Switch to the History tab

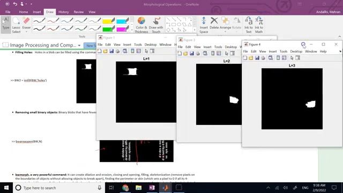(x=63, y=12)
